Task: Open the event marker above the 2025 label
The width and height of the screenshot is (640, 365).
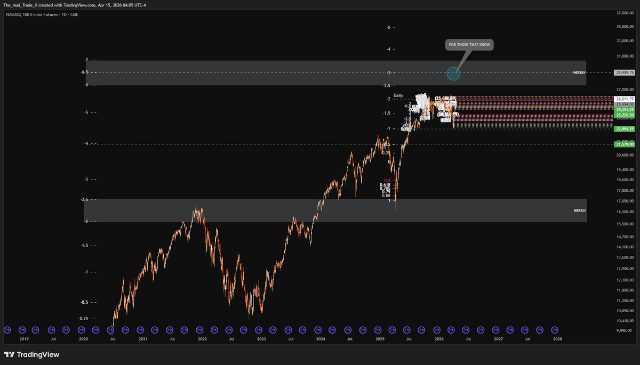Action: [377, 330]
